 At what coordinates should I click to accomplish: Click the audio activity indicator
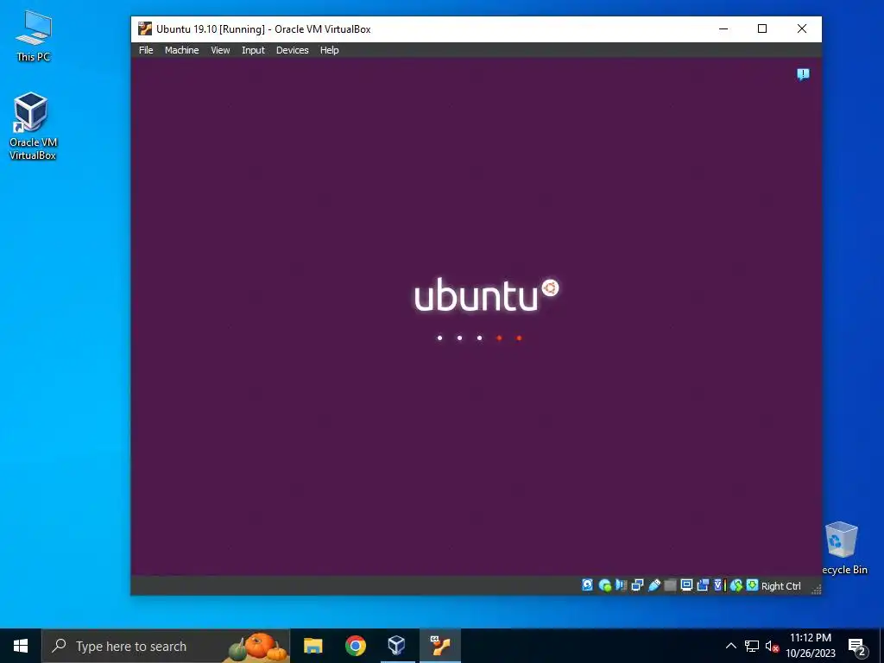click(x=622, y=585)
